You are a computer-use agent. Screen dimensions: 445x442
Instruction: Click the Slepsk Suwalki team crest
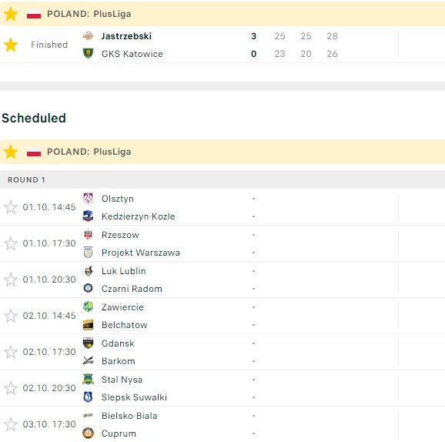[88, 397]
